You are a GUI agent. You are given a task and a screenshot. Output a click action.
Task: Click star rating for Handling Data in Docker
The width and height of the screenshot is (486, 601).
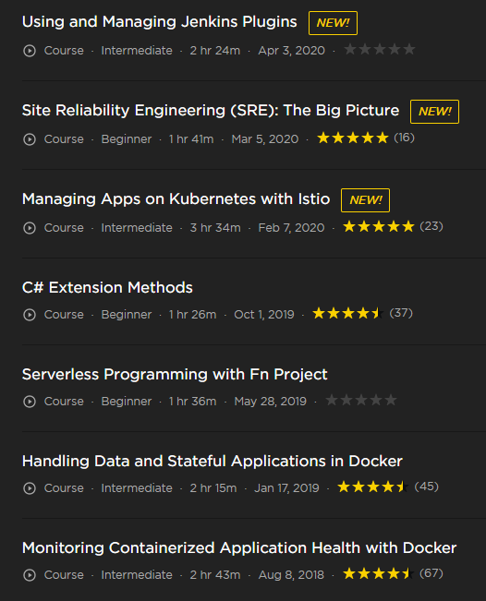pos(373,487)
